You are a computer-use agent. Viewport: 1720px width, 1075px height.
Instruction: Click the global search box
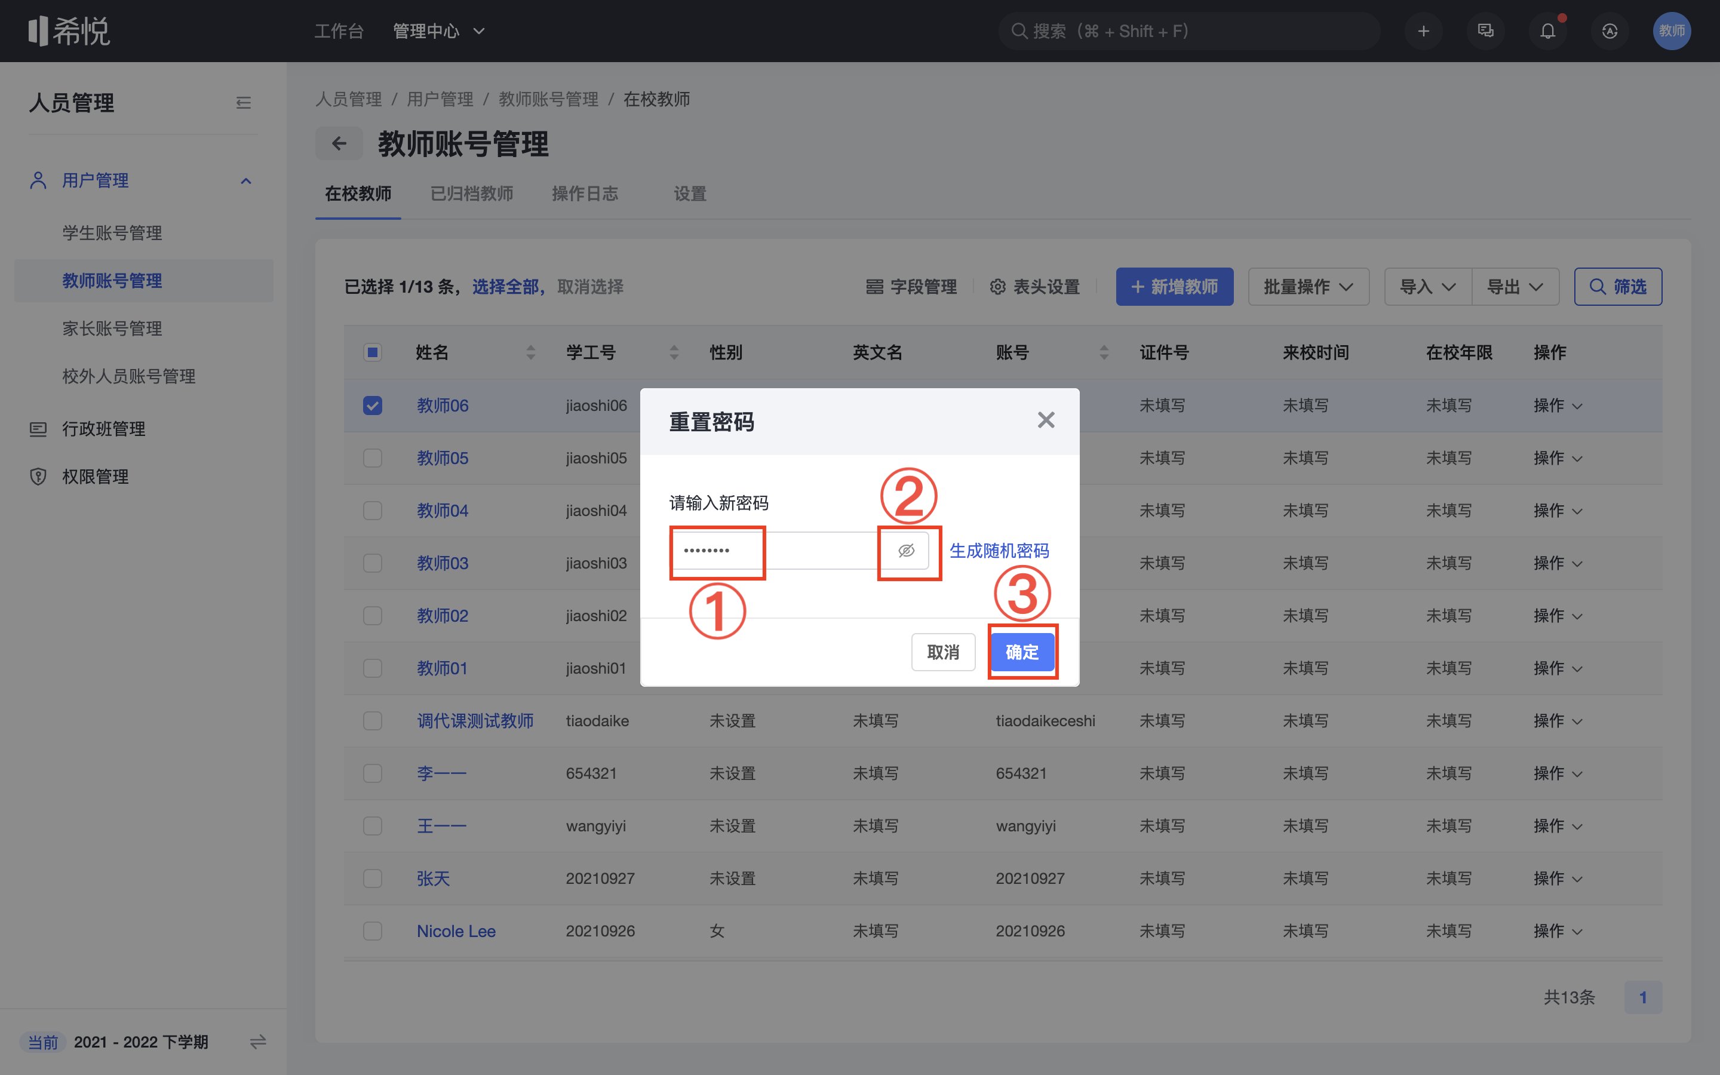tap(1189, 30)
